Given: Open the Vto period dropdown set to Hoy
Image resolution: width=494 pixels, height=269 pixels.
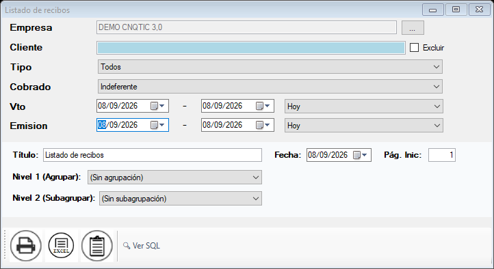Looking at the screenshot, I should [364, 107].
